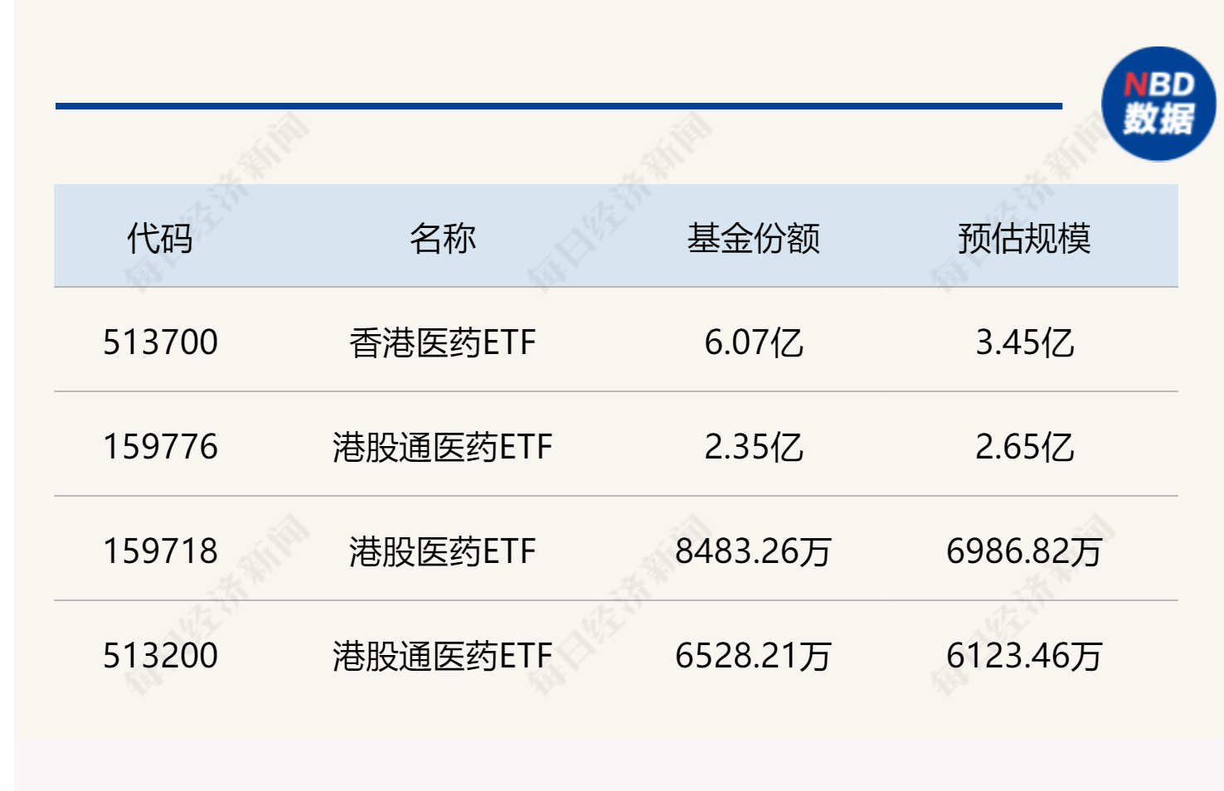Click the 6123.46万 estimated size value

(1024, 656)
